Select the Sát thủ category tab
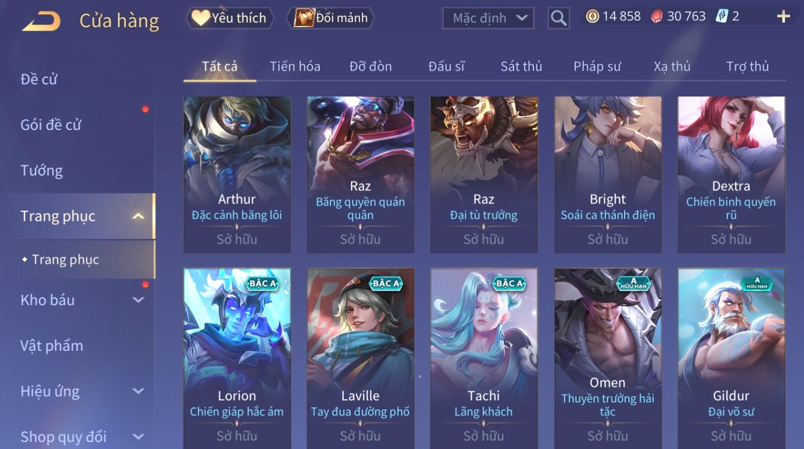Image resolution: width=804 pixels, height=449 pixels. click(x=521, y=67)
